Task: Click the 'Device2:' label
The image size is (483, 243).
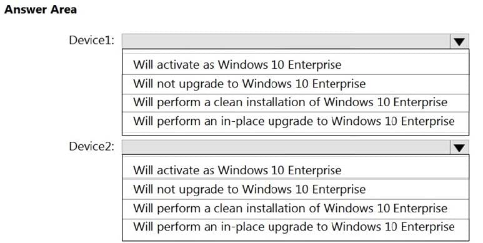Action: pyautogui.click(x=91, y=146)
